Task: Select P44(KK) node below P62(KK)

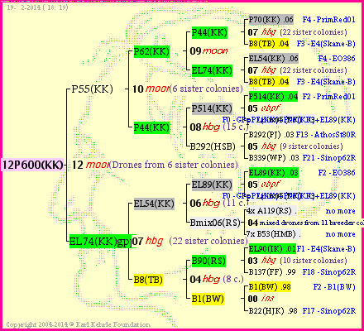Action: coord(151,127)
